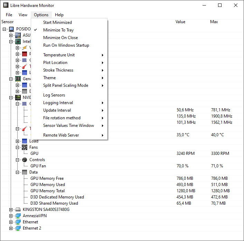Viewport: 244px width, 241px height.
Task: Click the 3240 RPM value
Action: [x=186, y=154]
